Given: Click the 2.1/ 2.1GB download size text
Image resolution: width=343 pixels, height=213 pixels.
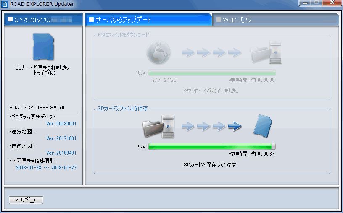Looking at the screenshot, I should tap(164, 80).
